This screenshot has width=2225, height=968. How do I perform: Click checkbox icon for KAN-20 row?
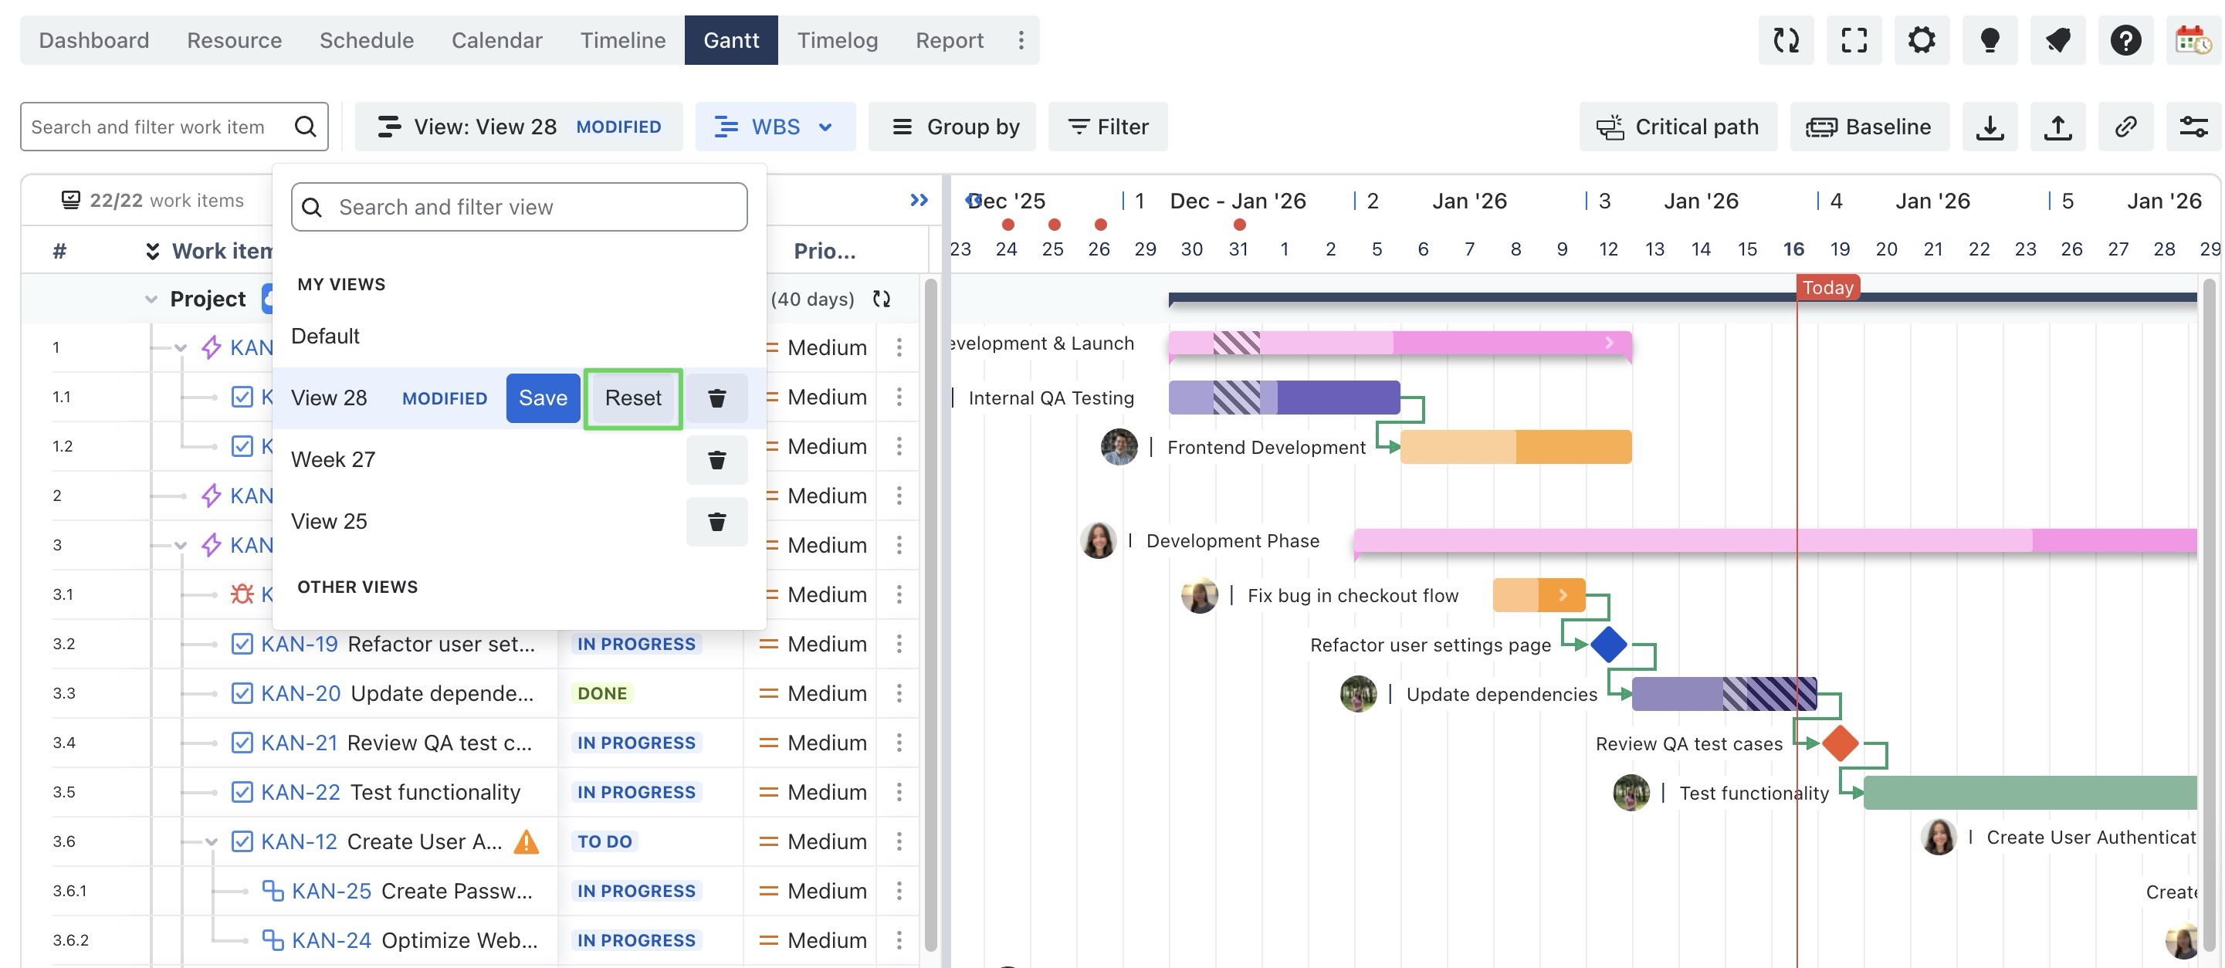tap(242, 693)
